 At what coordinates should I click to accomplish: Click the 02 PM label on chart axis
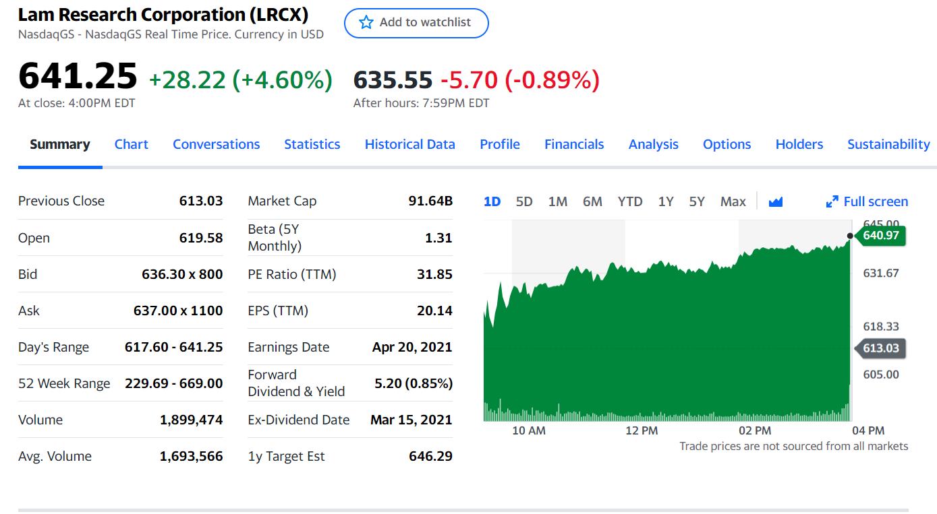[x=755, y=430]
